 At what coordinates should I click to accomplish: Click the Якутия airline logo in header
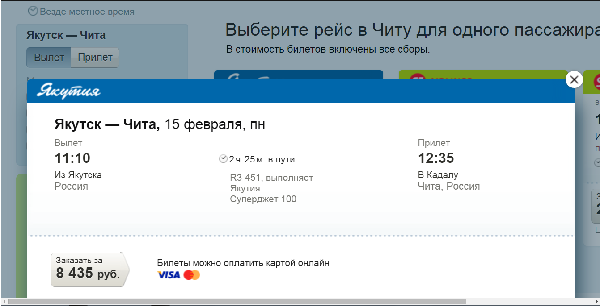click(68, 91)
